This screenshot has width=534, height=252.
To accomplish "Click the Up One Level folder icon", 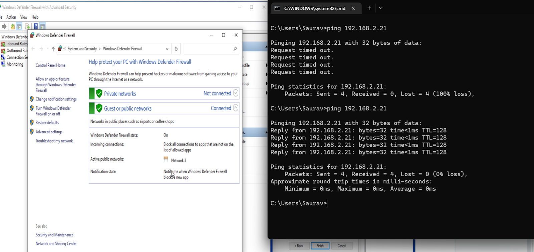I will (12, 27).
